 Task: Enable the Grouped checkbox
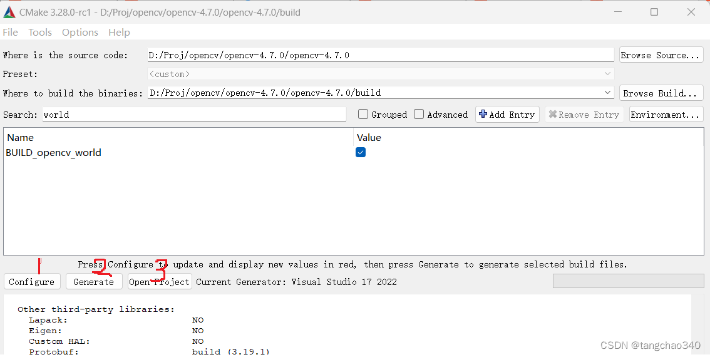[x=363, y=114]
